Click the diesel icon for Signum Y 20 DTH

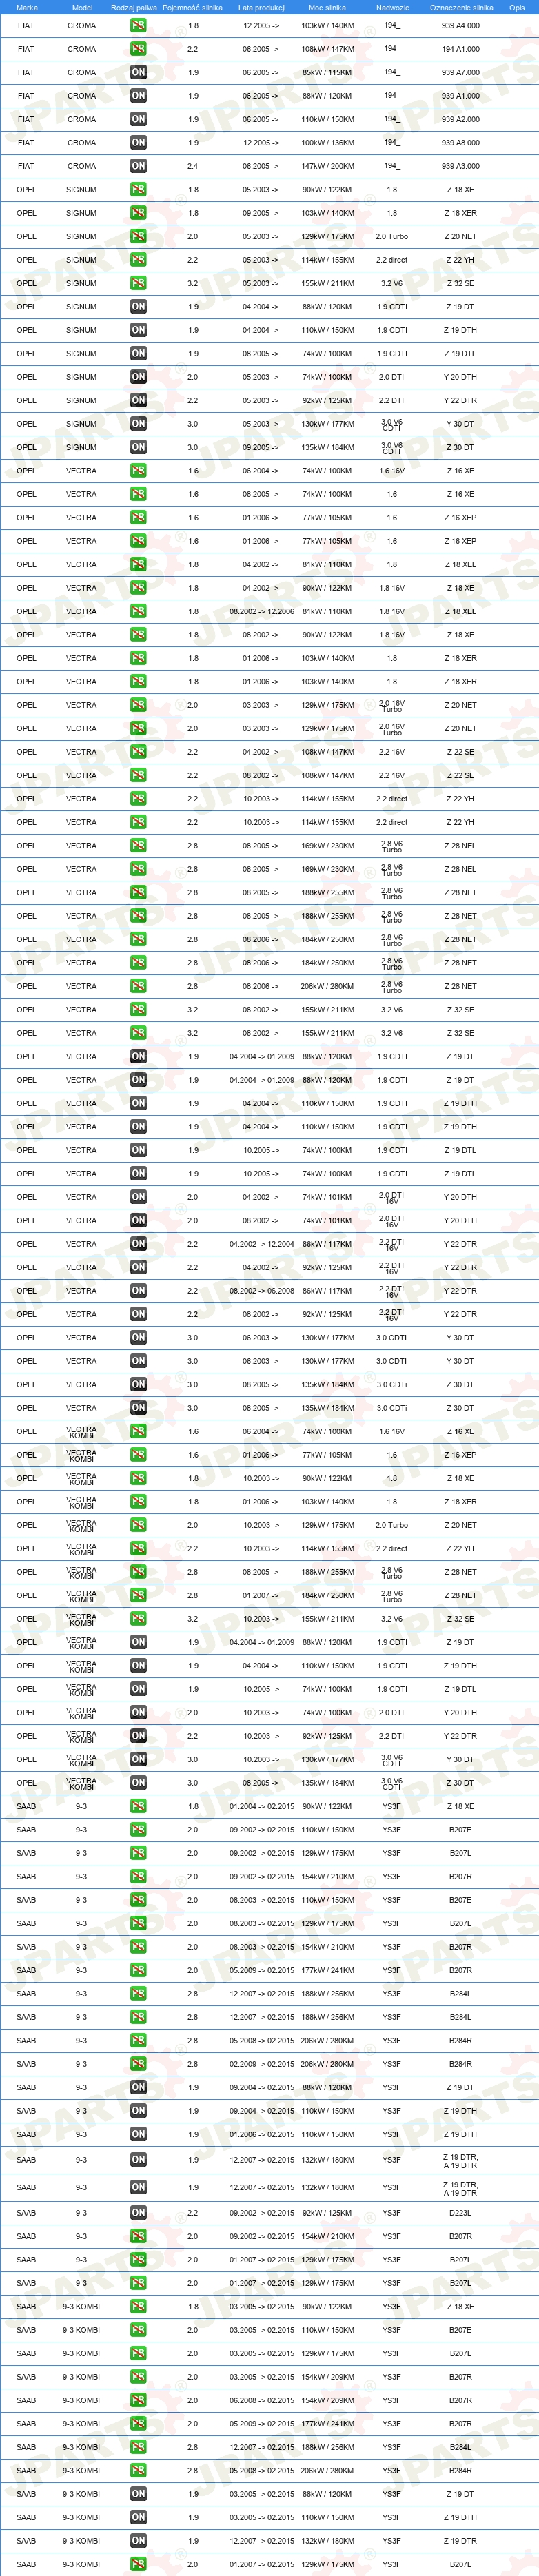pyautogui.click(x=138, y=377)
